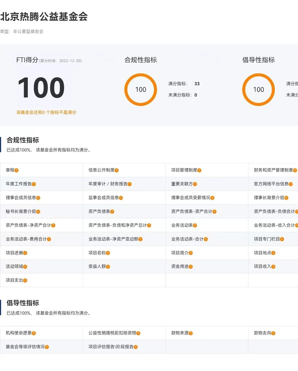The width and height of the screenshot is (298, 371).
Task: Open help for 机构使命愿景
Action: pyautogui.click(x=34, y=333)
